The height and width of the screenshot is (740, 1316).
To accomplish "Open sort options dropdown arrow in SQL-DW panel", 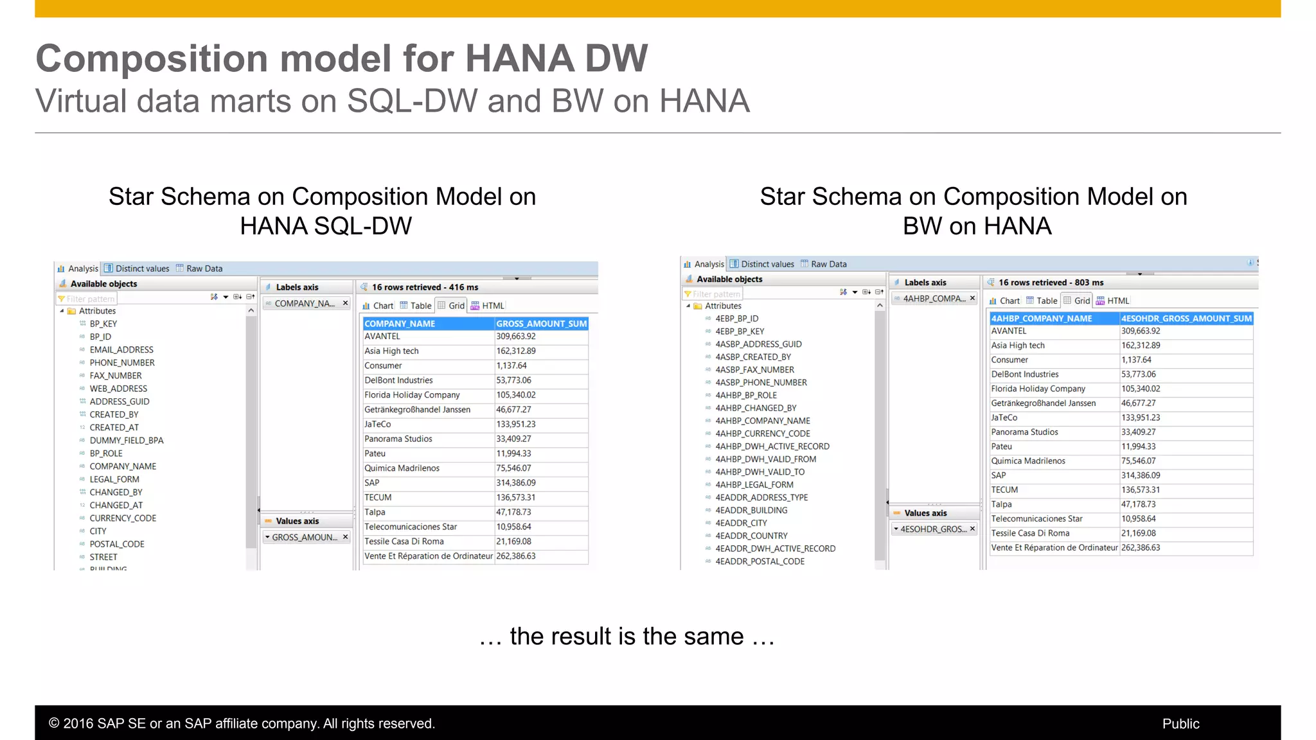I will click(x=226, y=297).
